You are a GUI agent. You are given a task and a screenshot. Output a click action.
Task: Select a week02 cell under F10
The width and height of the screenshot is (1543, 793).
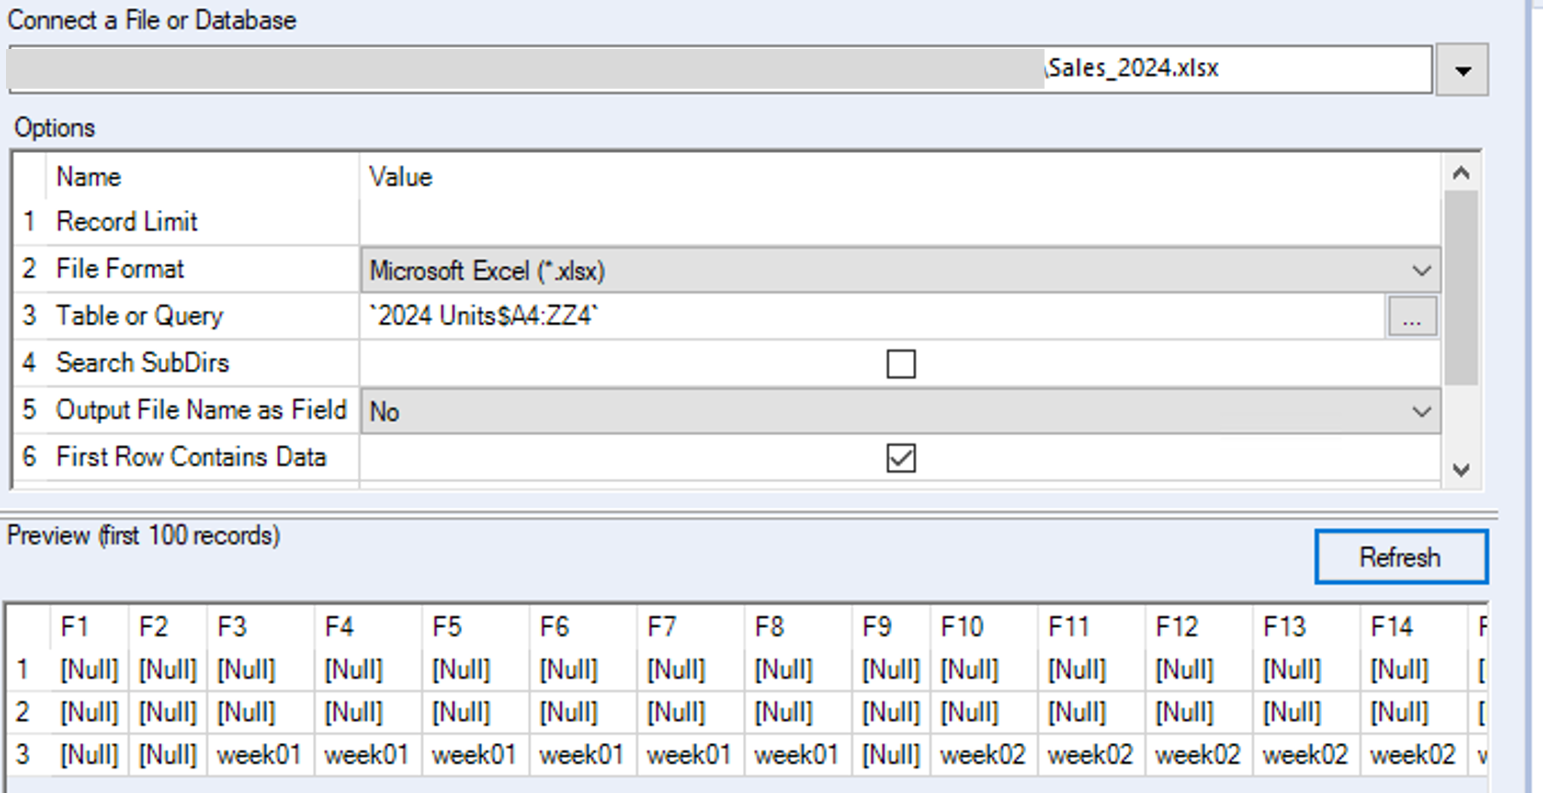point(983,753)
